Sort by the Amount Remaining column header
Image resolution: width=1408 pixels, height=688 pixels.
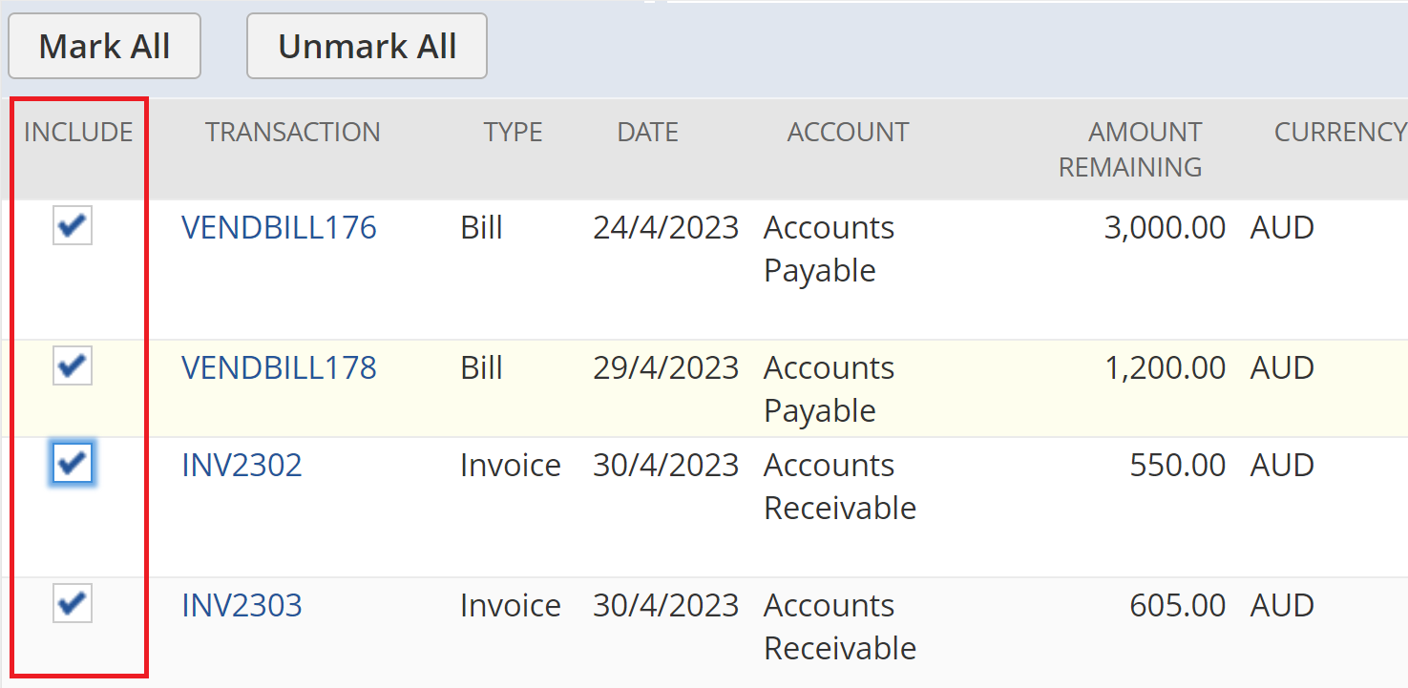point(1130,149)
